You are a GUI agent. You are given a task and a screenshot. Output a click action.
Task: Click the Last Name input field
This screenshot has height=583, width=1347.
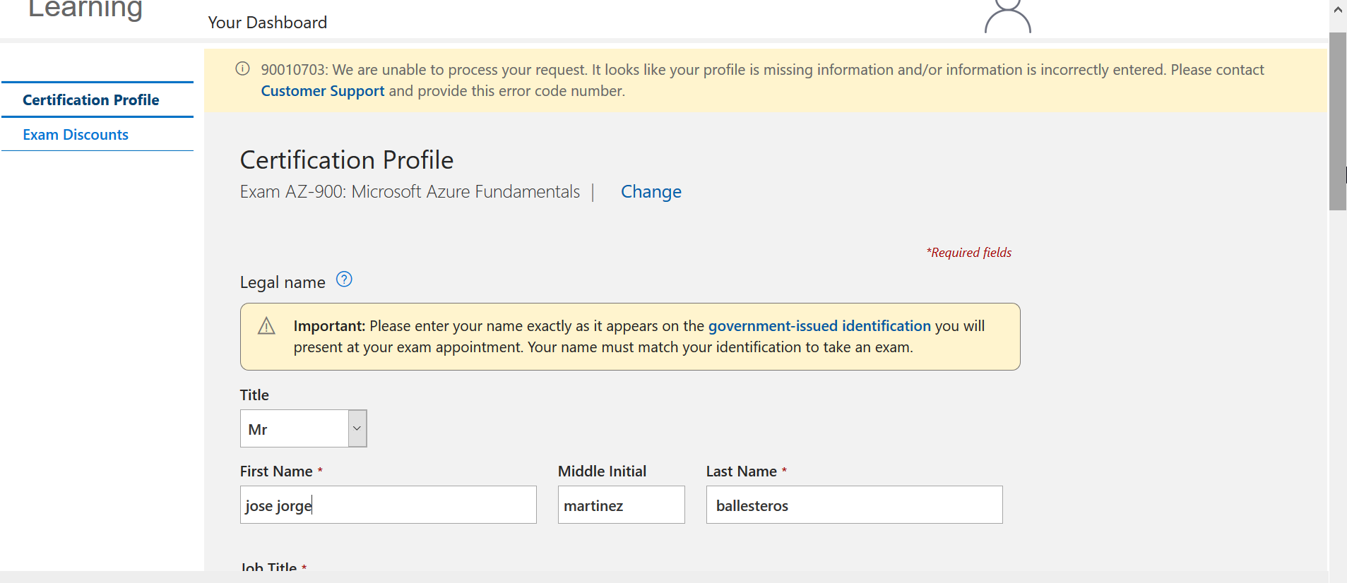point(855,505)
